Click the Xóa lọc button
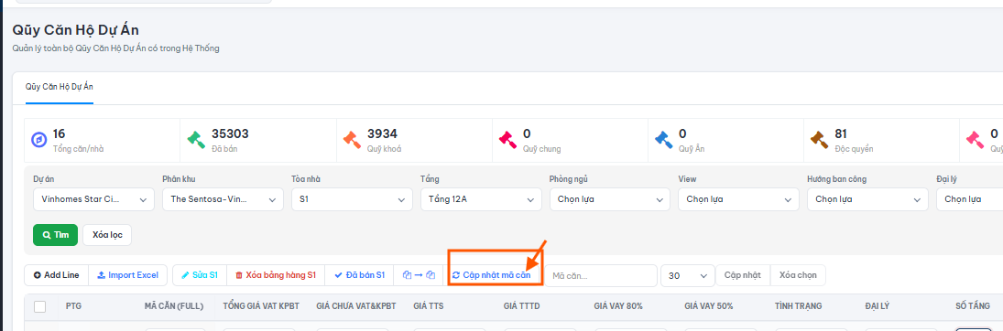The image size is (1003, 331). [107, 234]
